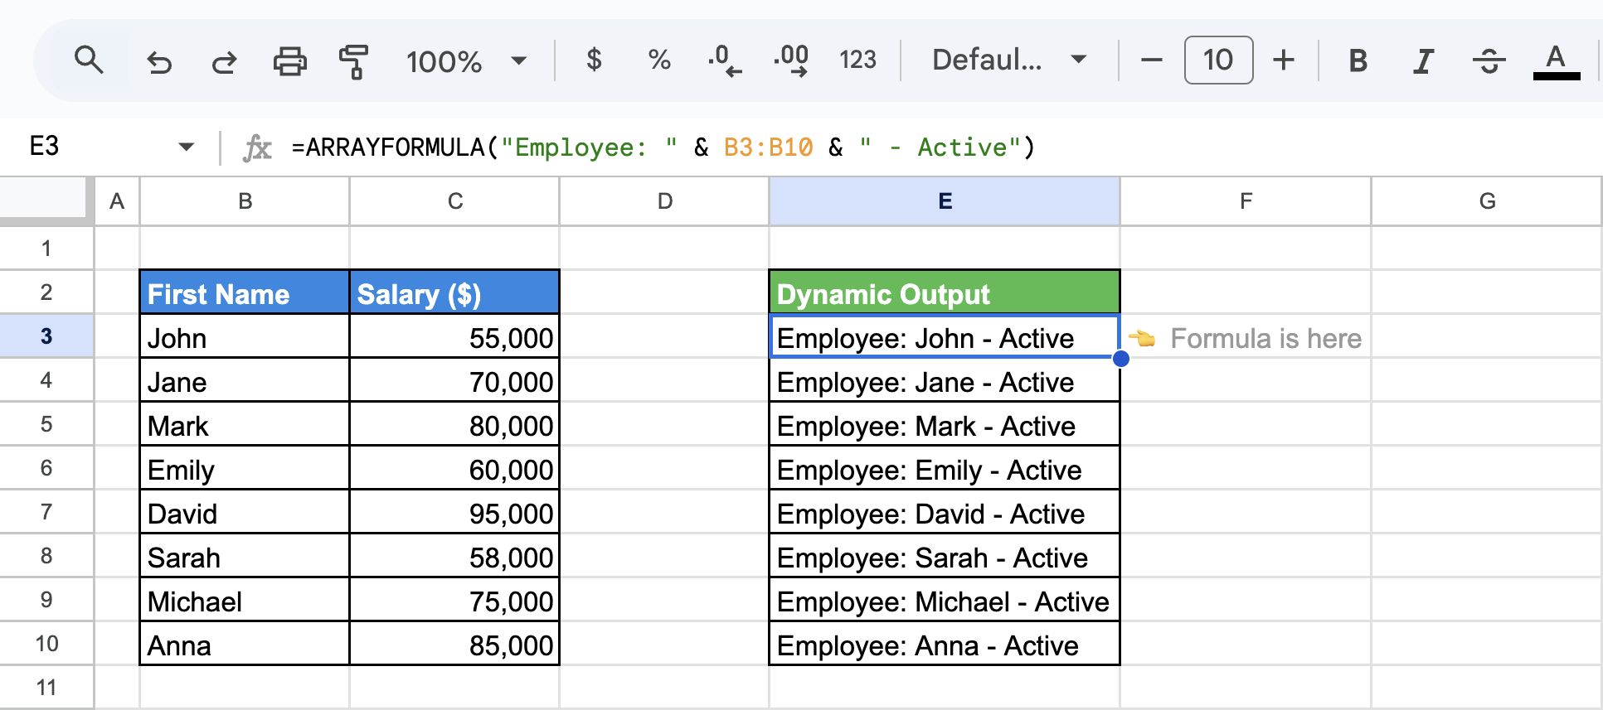Select the 'Dynamic Output' header cell

(945, 292)
